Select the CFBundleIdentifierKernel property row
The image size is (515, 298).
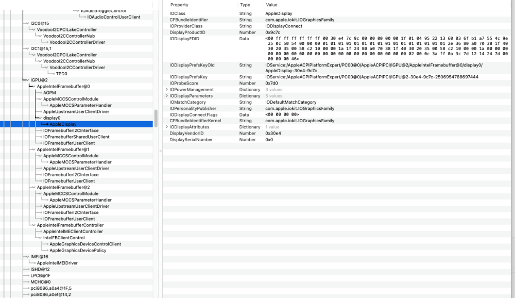[x=337, y=121]
